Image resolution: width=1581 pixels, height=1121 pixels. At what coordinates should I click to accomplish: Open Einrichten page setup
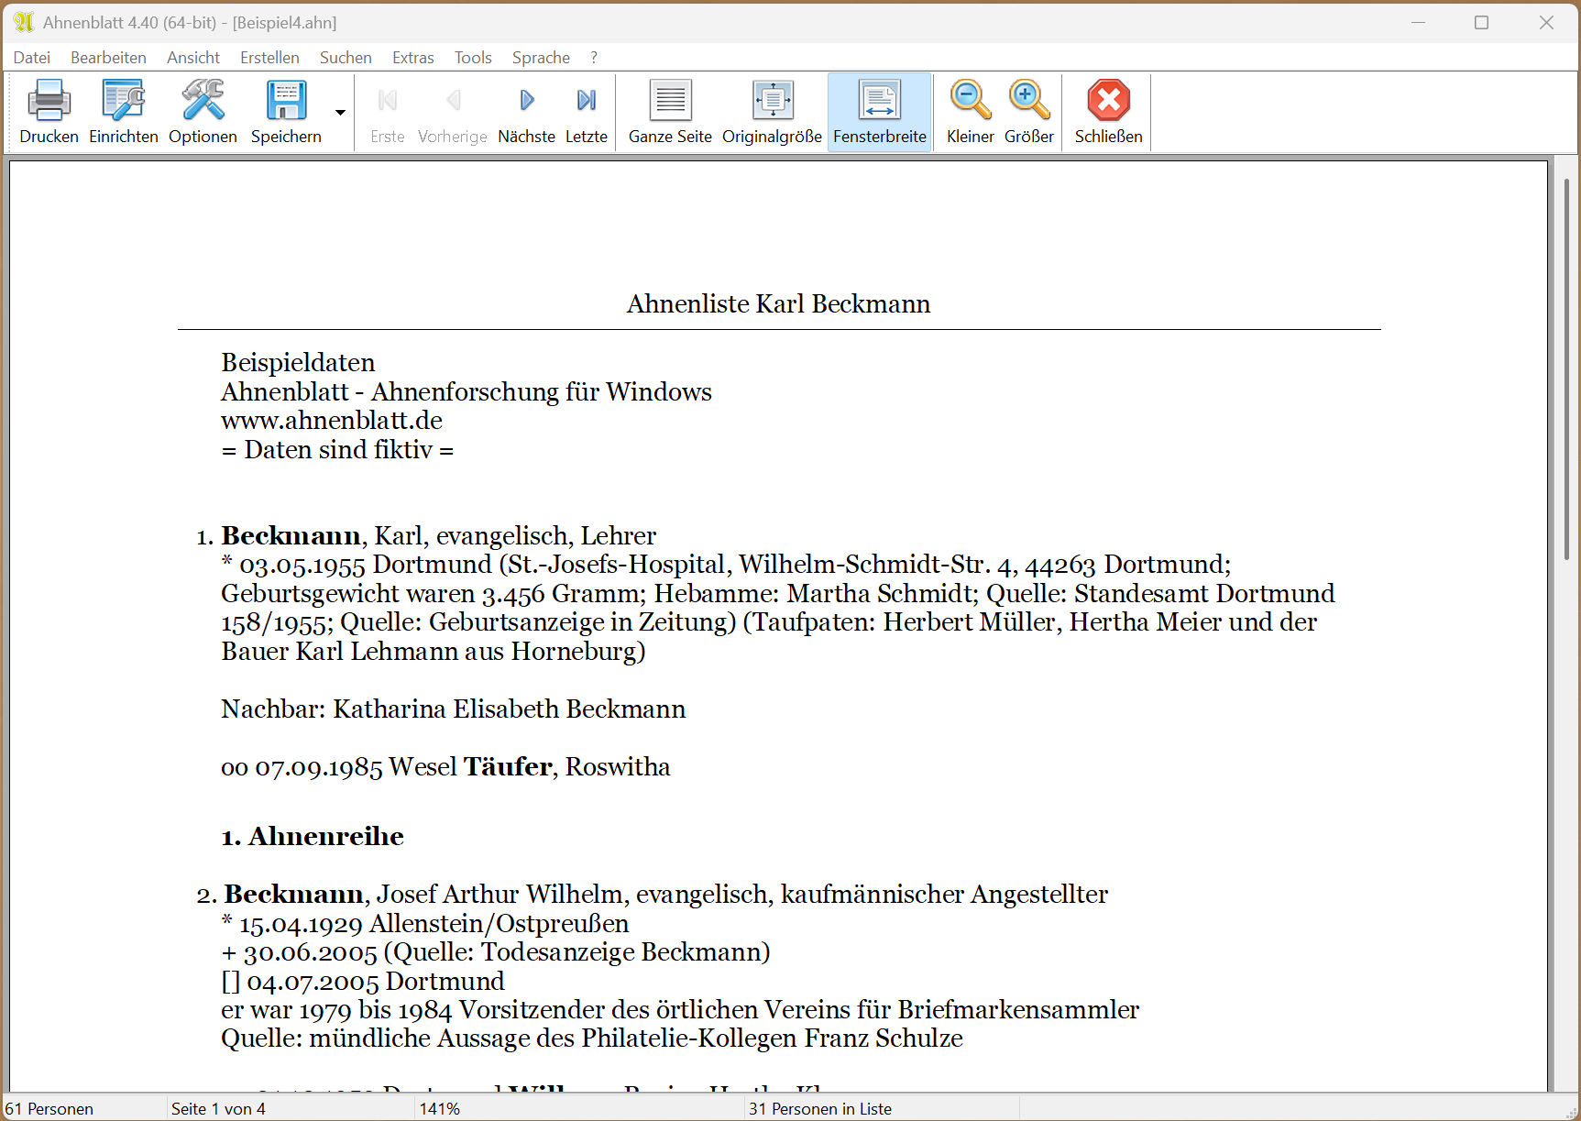123,102
